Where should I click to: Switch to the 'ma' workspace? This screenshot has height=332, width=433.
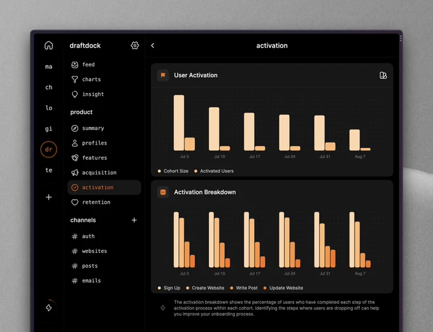48,66
